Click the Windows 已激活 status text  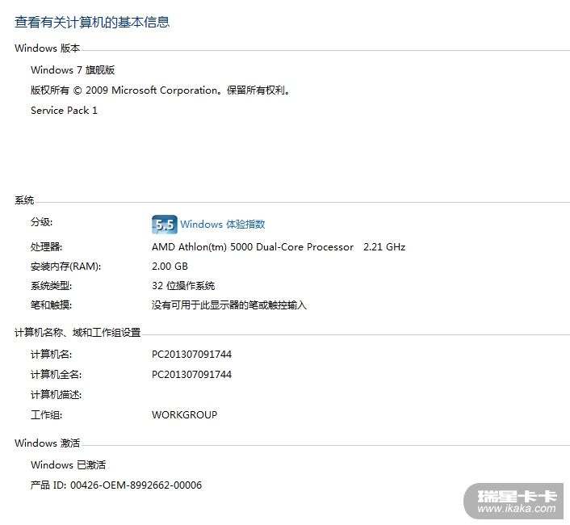pyautogui.click(x=69, y=465)
